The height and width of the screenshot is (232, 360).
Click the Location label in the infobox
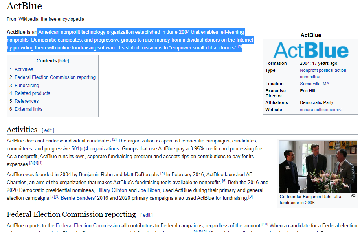274,84
